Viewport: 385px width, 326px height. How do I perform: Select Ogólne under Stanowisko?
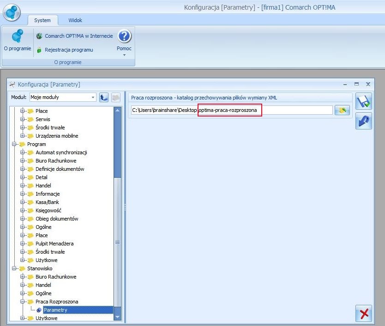tap(43, 294)
